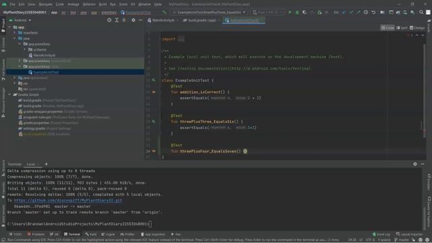This screenshot has width=432, height=243.
Task: Click the Make Project hammer icon
Action: pos(164,12)
